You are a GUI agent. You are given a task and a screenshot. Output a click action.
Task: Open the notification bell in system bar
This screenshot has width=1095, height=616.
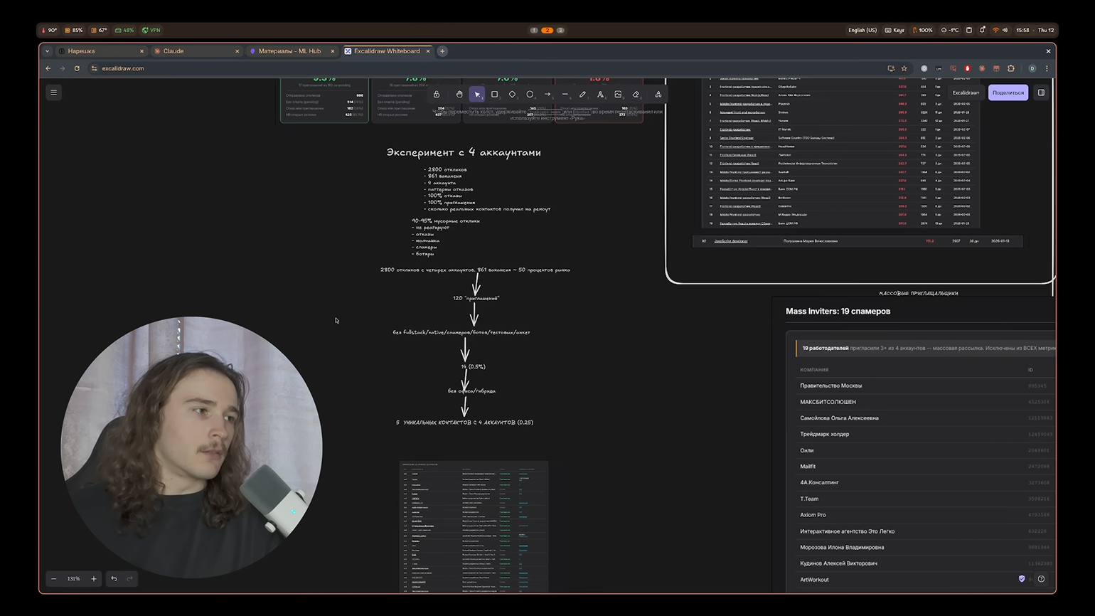coord(982,31)
